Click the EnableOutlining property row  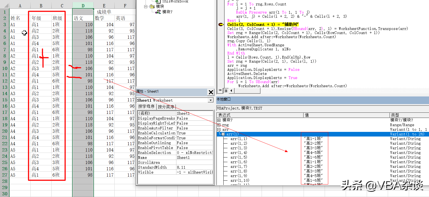[175, 143]
